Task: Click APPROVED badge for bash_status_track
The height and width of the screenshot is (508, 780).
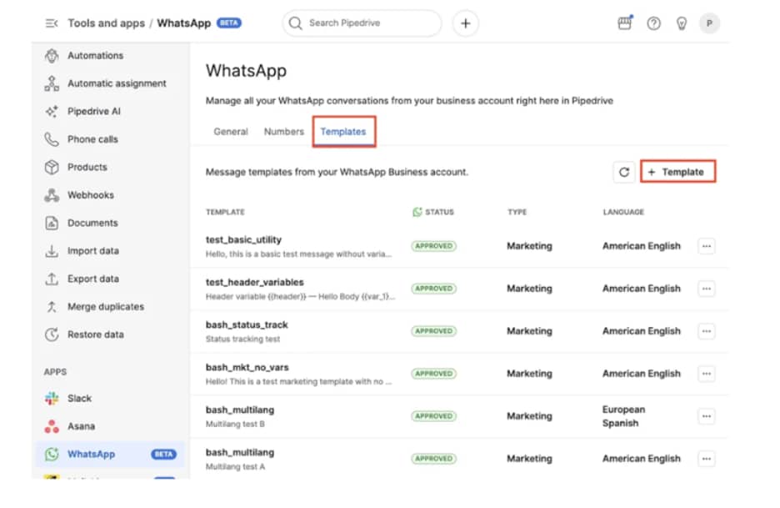Action: (x=434, y=331)
